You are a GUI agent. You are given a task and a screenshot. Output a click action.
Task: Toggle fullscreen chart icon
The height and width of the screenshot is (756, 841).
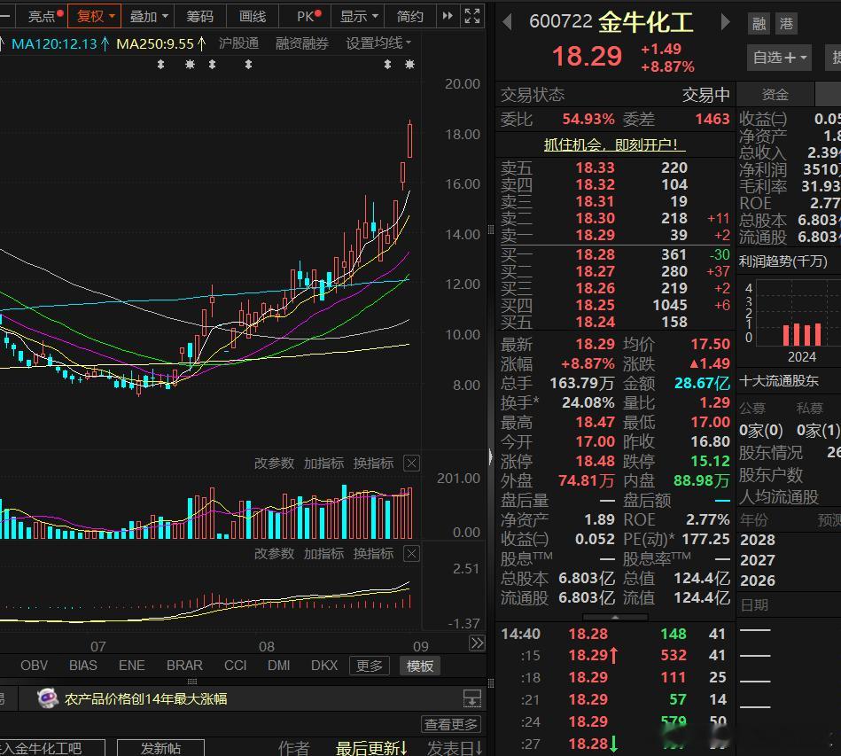pos(472,16)
